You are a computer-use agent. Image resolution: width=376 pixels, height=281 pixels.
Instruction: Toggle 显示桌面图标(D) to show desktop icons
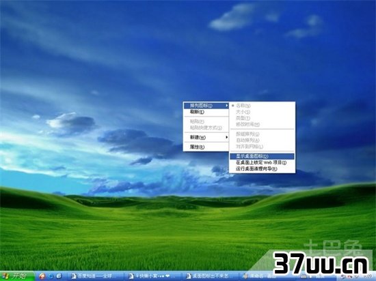tap(262, 156)
